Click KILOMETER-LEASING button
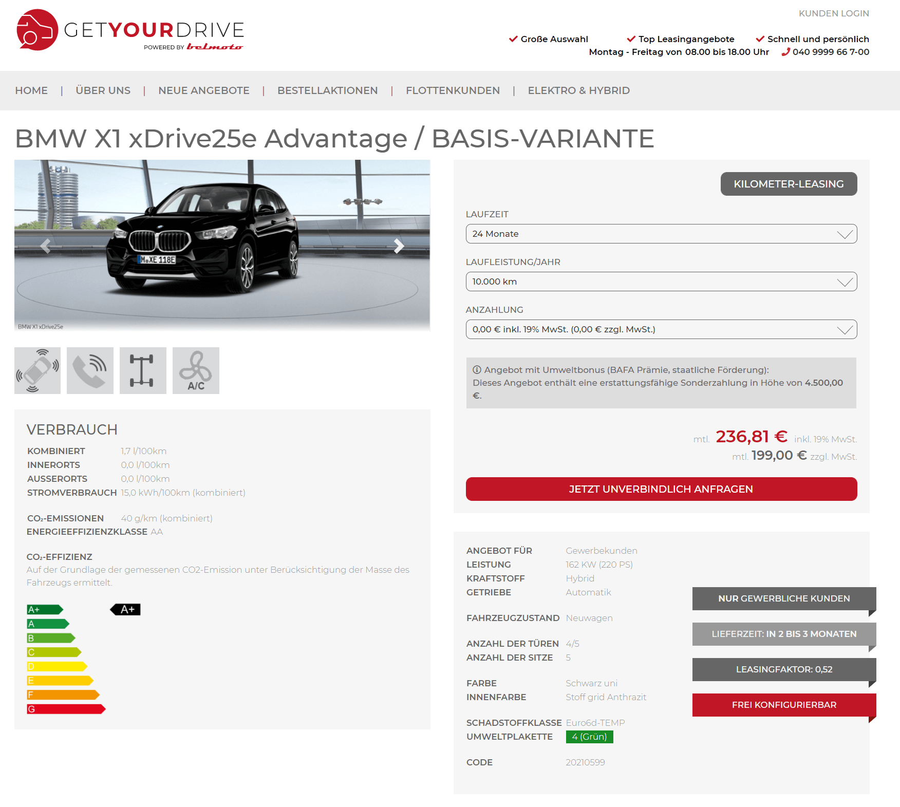 pyautogui.click(x=789, y=184)
